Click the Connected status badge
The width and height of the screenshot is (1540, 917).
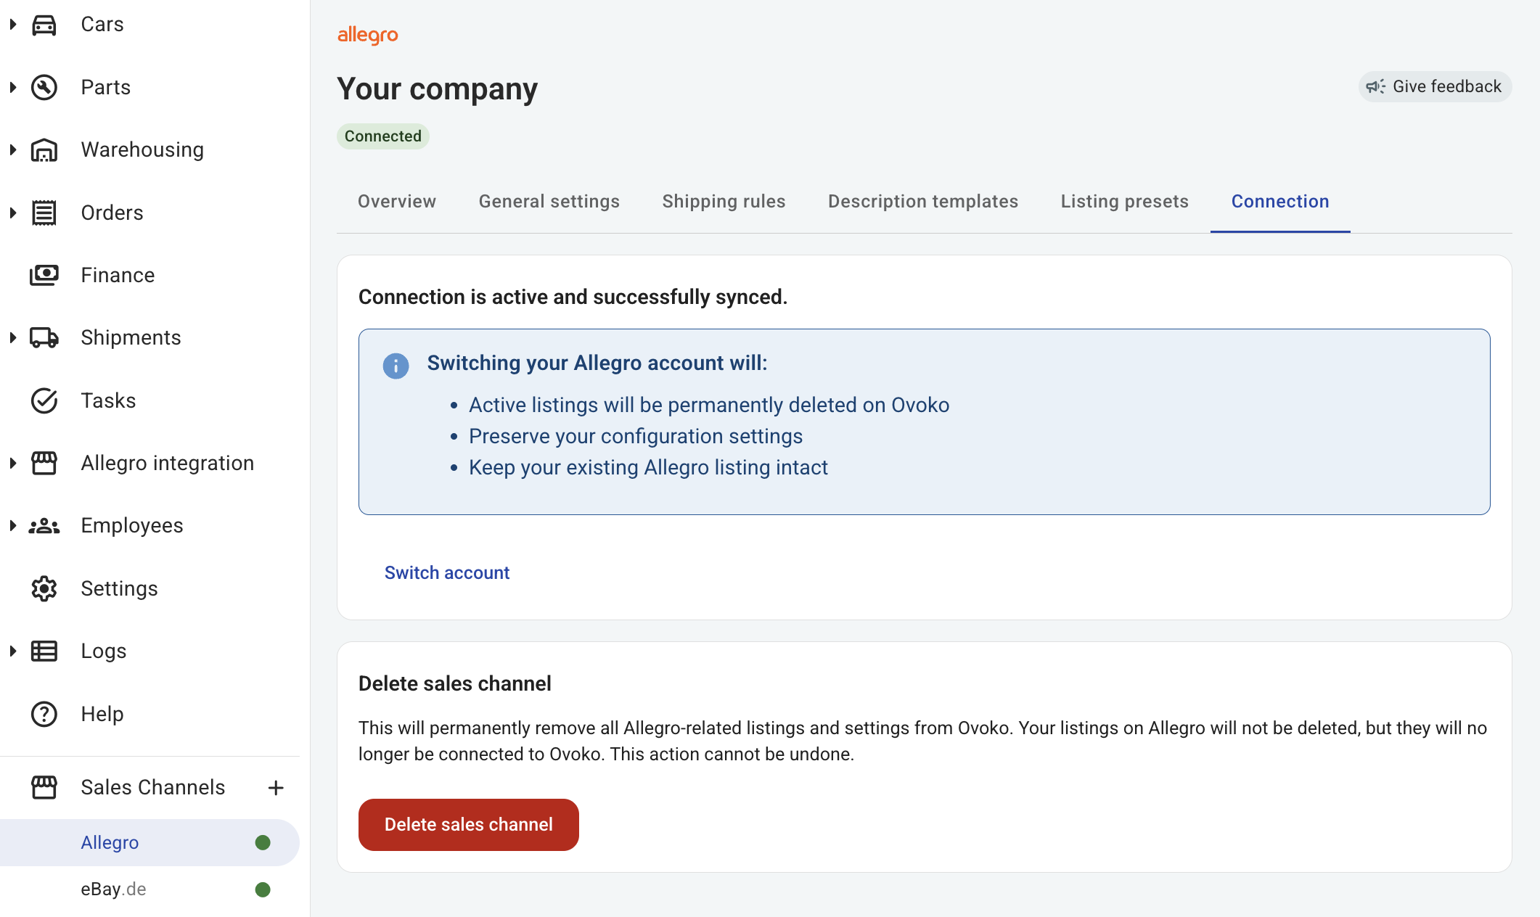tap(383, 136)
